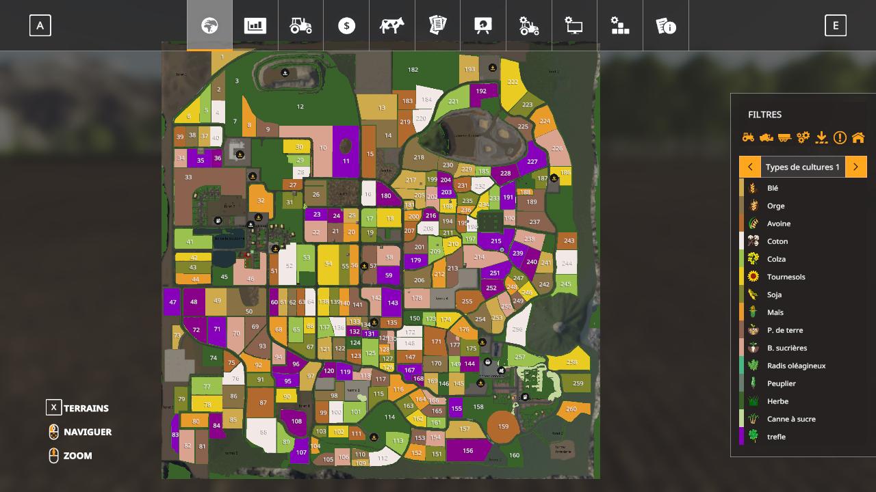Viewport: 876px width, 492px height.
Task: Open the animals cow tab
Action: point(392,25)
